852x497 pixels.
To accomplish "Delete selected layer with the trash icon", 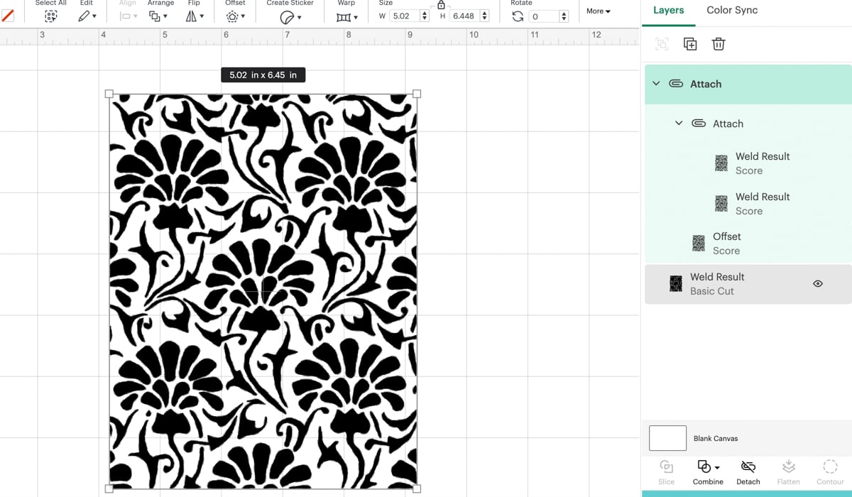I will (x=718, y=43).
